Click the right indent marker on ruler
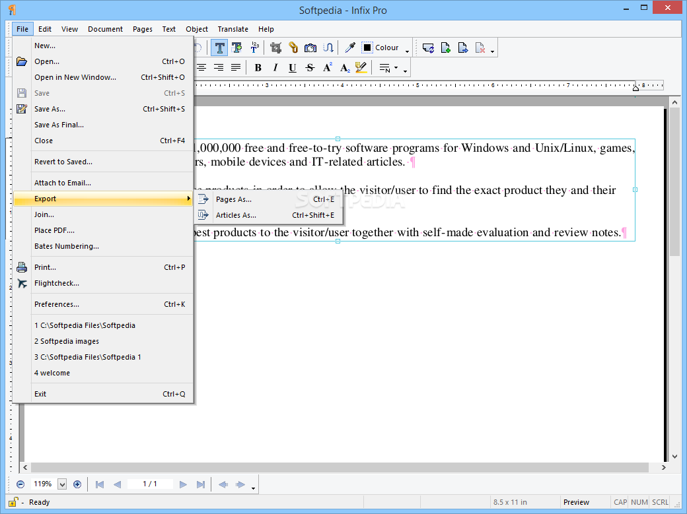This screenshot has width=687, height=514. (x=635, y=88)
